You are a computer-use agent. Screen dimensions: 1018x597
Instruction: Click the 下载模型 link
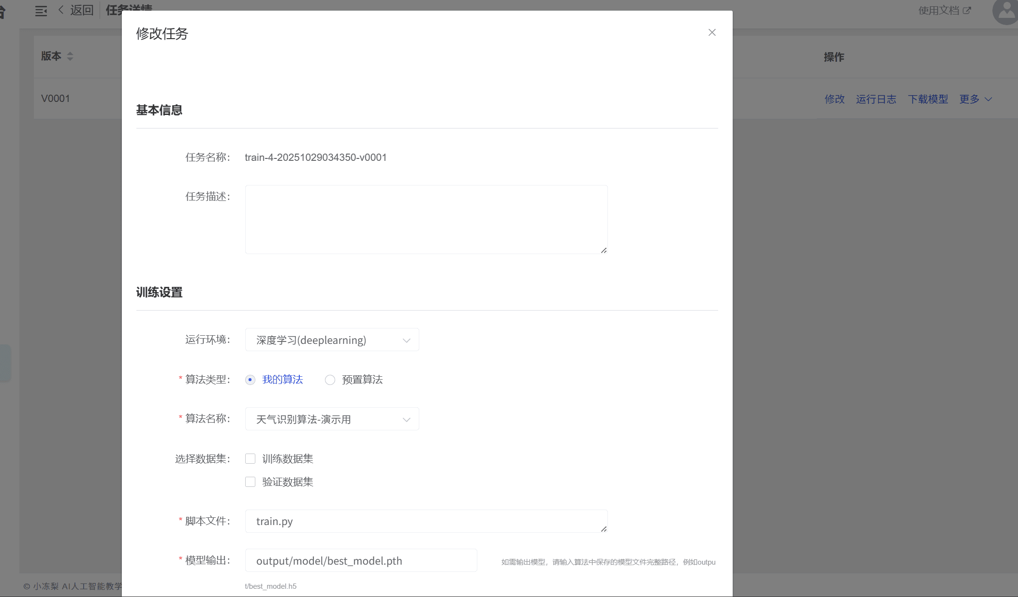928,99
